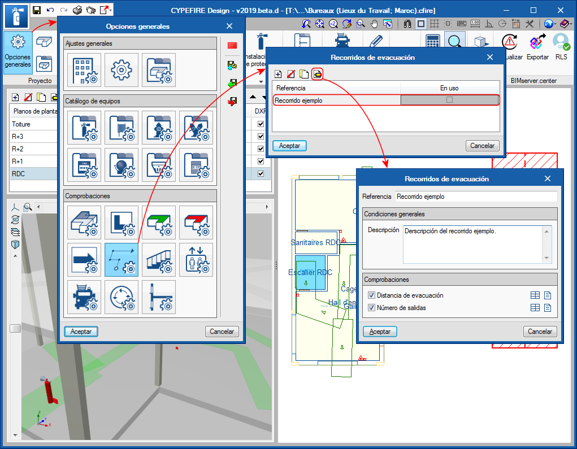Open the staircase check settings icon
The image size is (577, 449).
pyautogui.click(x=159, y=260)
